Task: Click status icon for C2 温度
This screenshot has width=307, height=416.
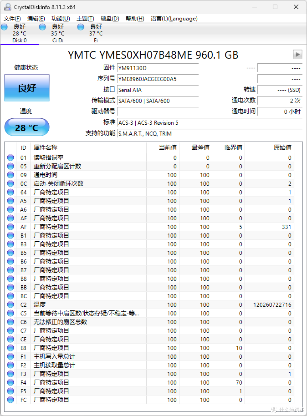Action: (x=11, y=304)
